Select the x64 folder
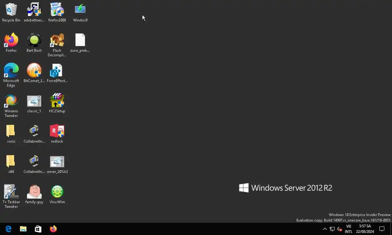 point(11,164)
